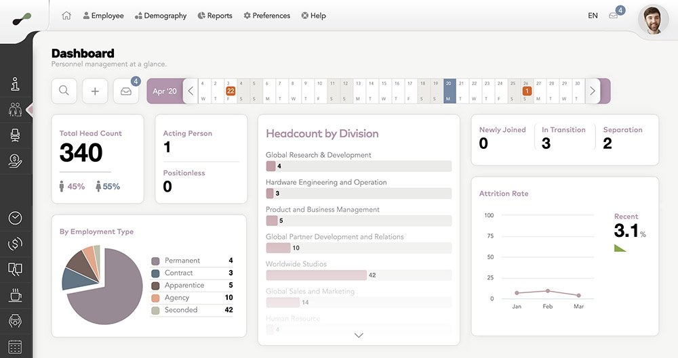Select day 22 with orange event marker
Screen dimensions: 678x358
pos(231,91)
